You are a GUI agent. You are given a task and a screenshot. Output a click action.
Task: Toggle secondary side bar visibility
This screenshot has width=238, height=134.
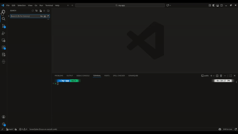click(221, 5)
